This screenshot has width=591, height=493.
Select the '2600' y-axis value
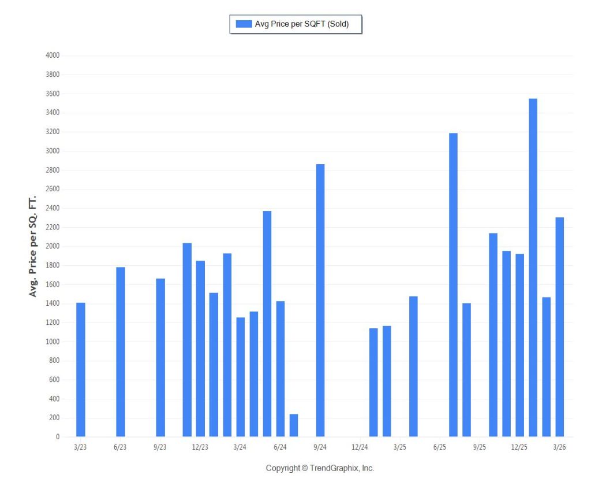pyautogui.click(x=53, y=189)
